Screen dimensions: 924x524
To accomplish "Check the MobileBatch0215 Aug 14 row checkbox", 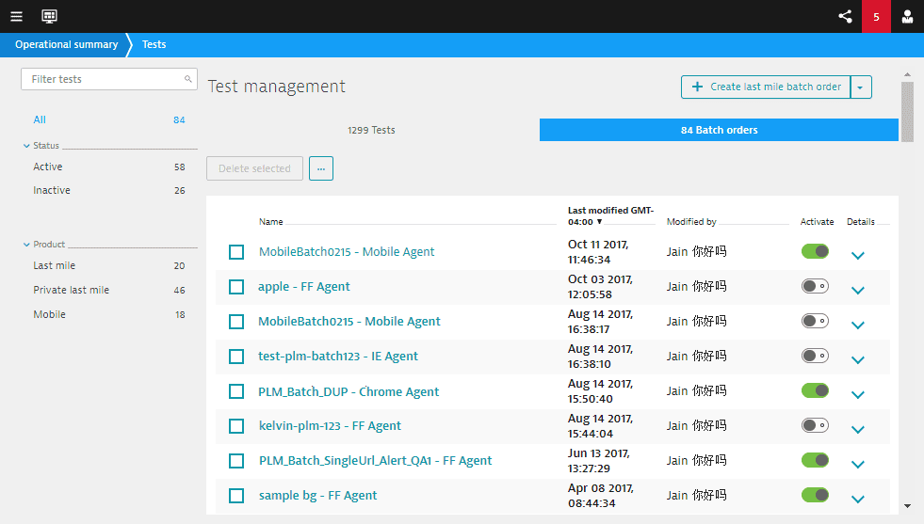I will [x=236, y=322].
